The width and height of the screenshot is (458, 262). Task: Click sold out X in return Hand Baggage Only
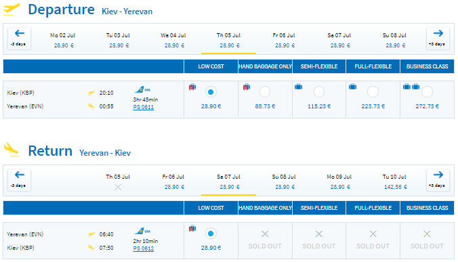pyautogui.click(x=265, y=234)
